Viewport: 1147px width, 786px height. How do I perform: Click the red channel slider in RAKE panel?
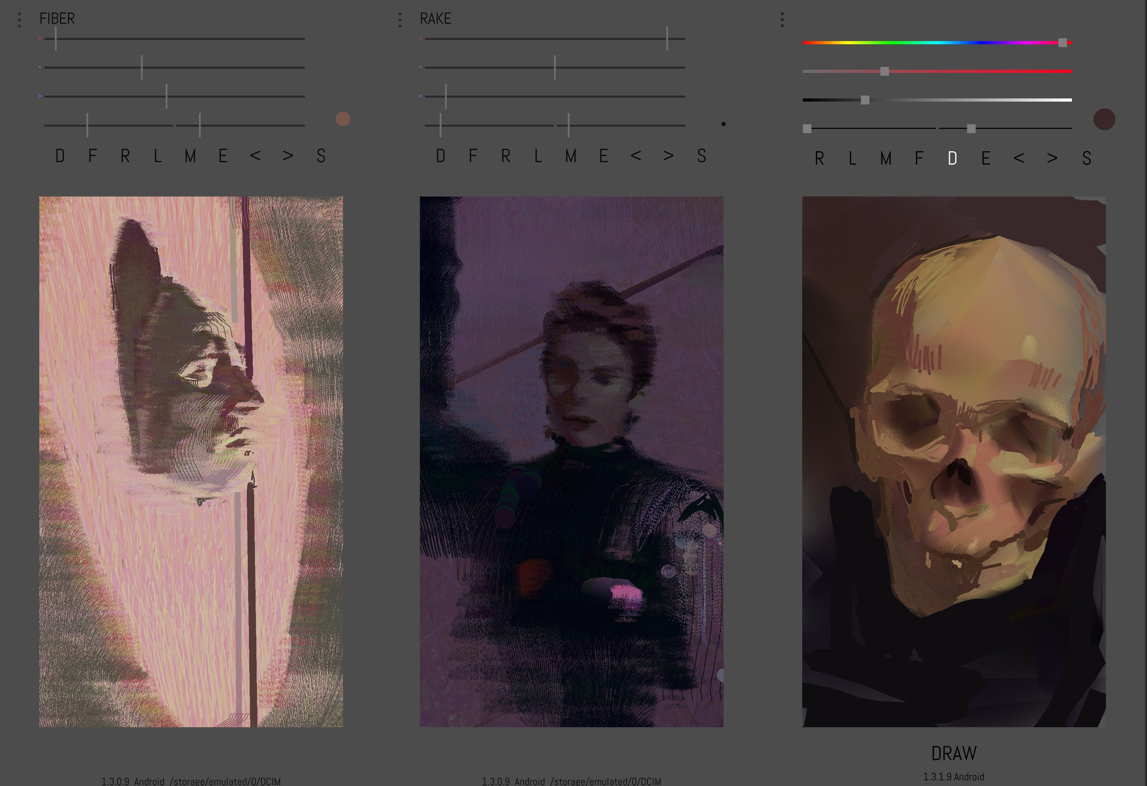(x=555, y=39)
